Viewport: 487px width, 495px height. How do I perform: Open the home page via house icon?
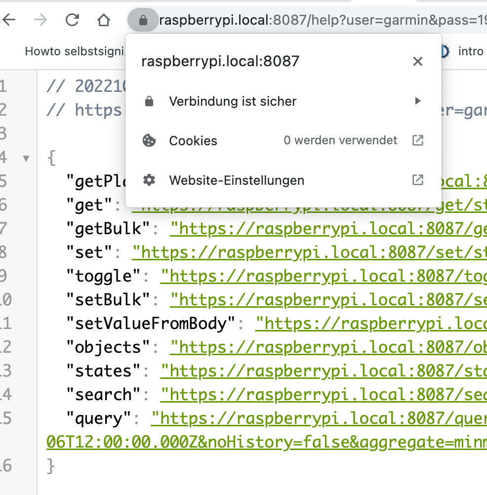point(104,20)
